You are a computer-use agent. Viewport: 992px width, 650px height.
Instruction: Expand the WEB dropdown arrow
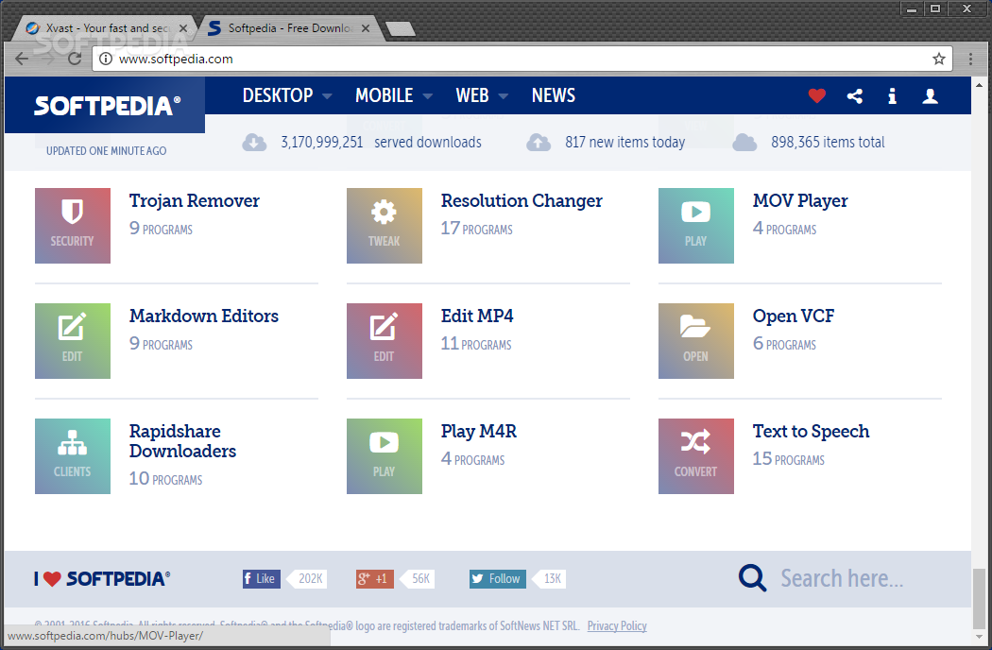[504, 96]
